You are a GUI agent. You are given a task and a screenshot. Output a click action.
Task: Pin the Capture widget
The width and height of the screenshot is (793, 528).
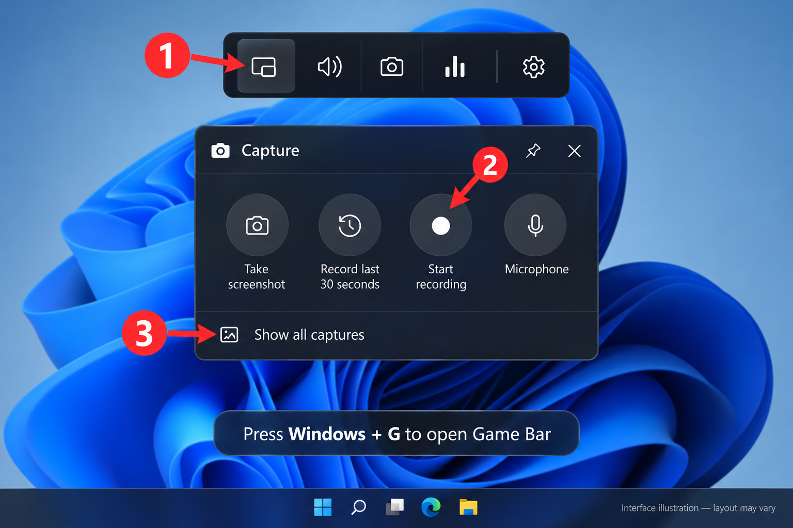tap(533, 151)
